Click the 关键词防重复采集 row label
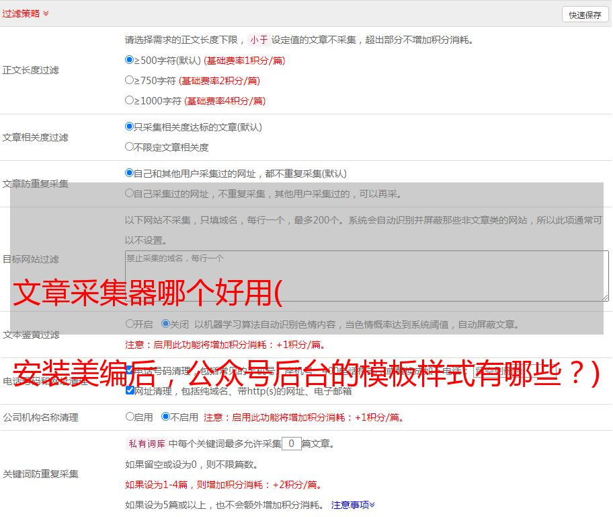 (40, 474)
